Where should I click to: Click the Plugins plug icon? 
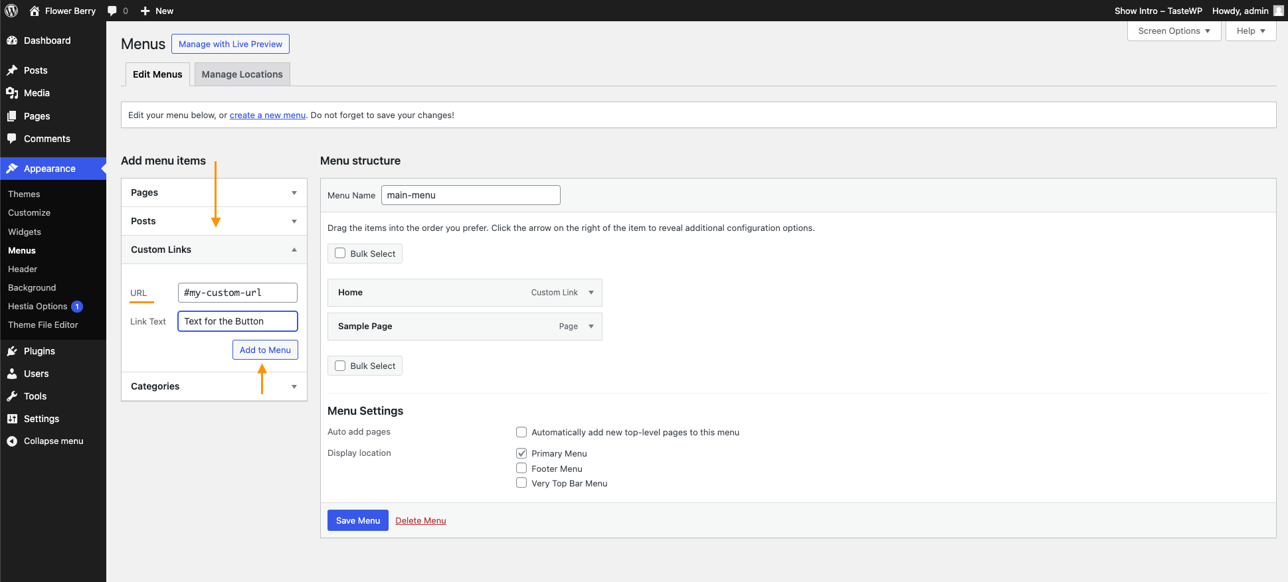[x=12, y=351]
